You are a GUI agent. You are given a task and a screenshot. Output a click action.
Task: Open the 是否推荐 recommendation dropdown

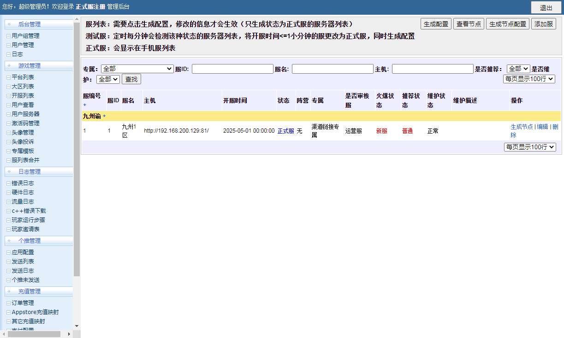[x=517, y=68]
